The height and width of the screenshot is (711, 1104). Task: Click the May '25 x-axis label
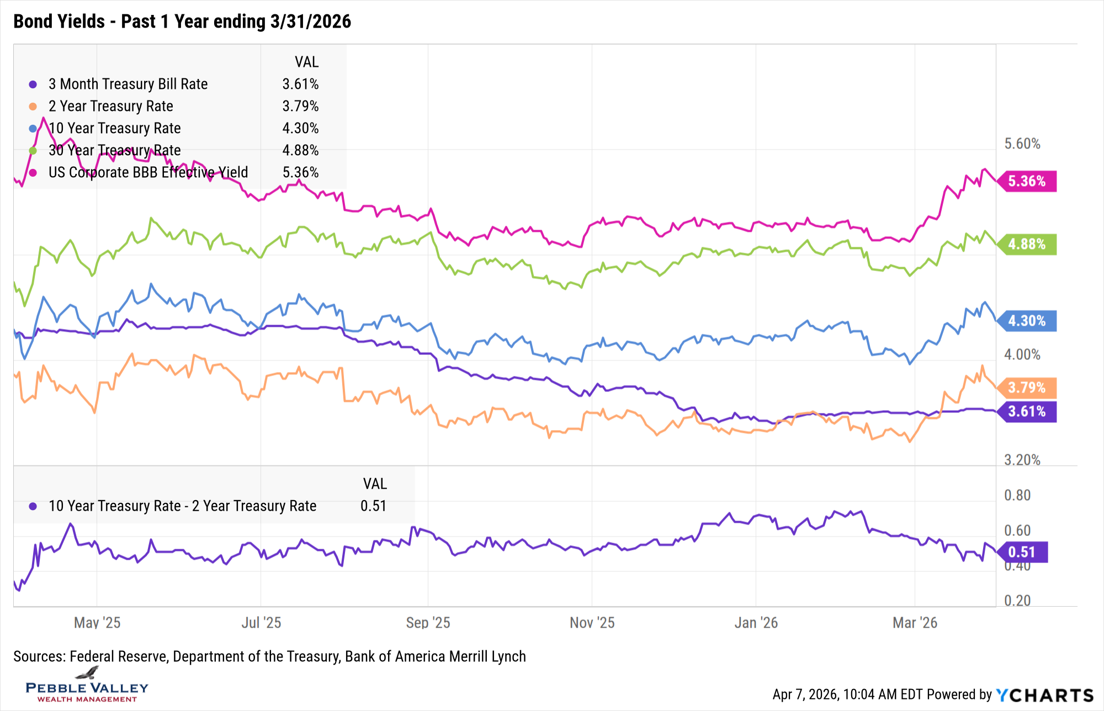tap(97, 623)
